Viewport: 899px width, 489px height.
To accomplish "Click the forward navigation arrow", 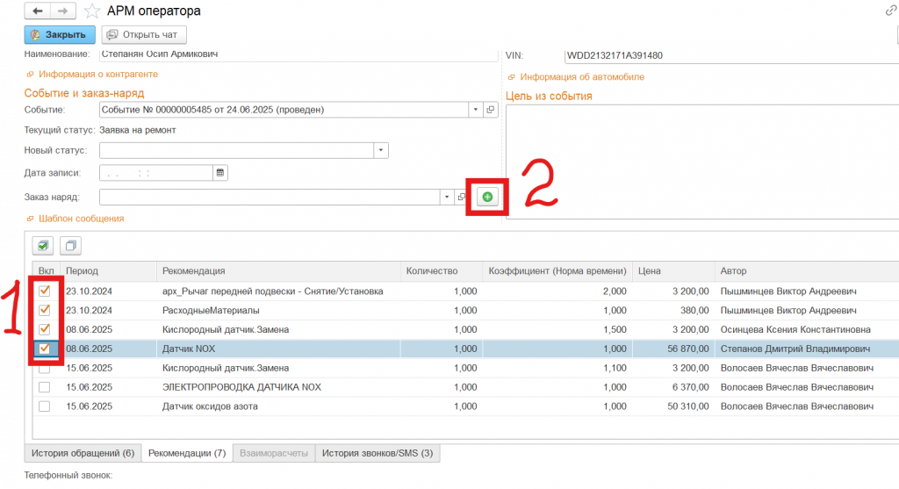I will pyautogui.click(x=62, y=11).
